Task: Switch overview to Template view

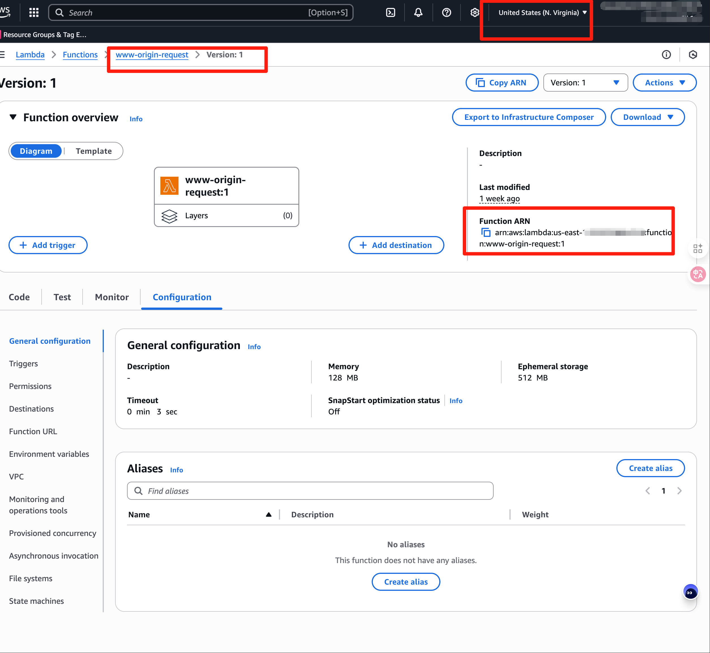Action: pyautogui.click(x=94, y=151)
